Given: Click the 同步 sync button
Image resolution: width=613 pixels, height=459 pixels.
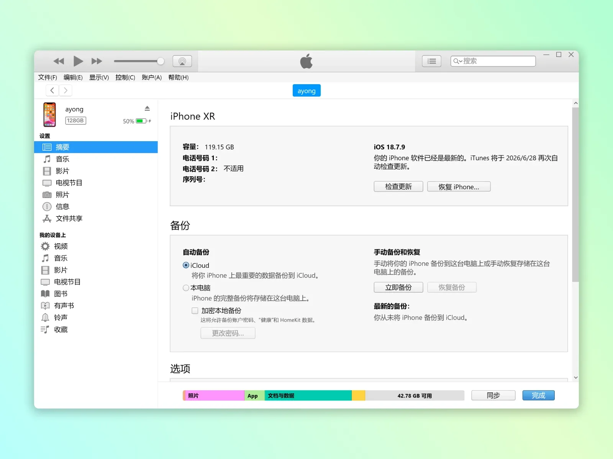Looking at the screenshot, I should [493, 396].
